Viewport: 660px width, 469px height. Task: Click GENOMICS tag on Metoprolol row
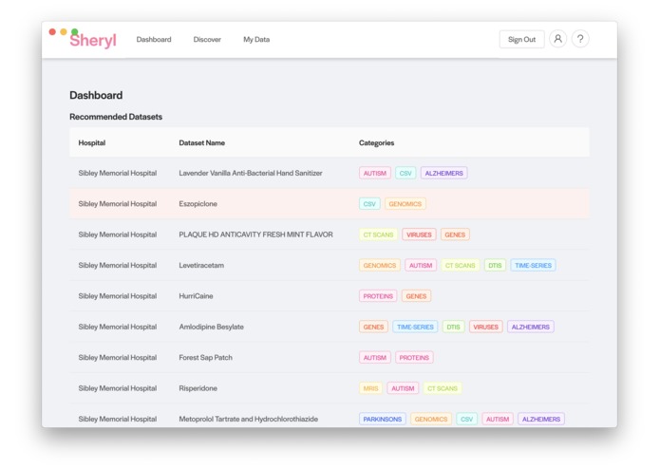[x=430, y=419]
